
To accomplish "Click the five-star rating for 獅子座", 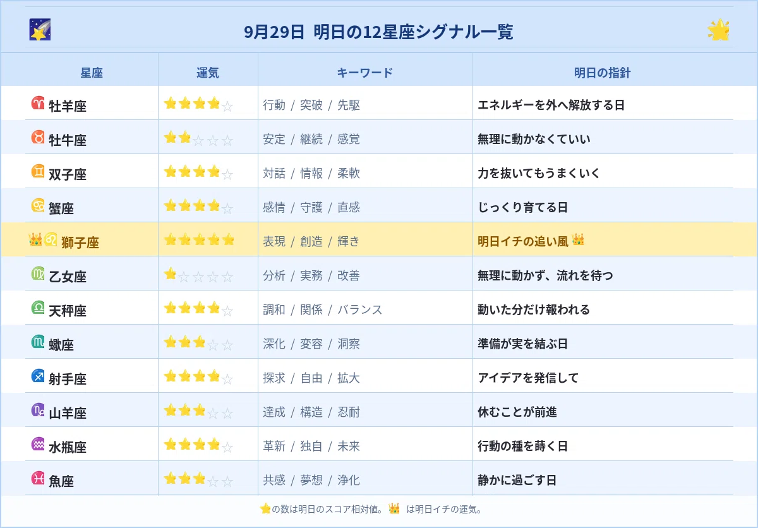I will click(x=199, y=240).
